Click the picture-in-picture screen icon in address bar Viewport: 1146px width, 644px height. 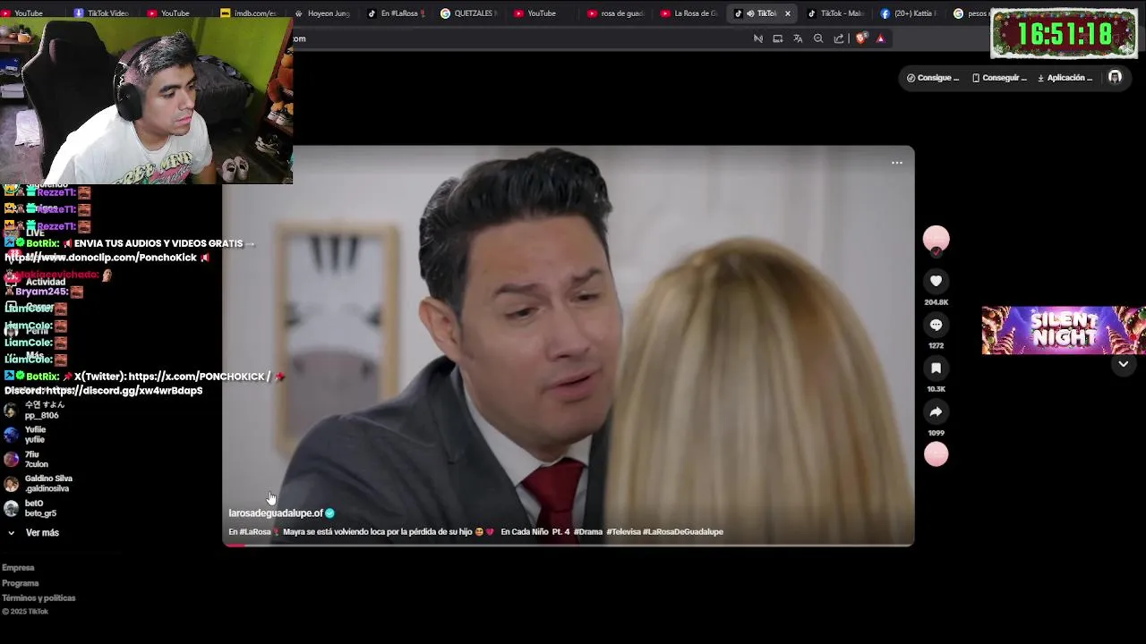[777, 38]
